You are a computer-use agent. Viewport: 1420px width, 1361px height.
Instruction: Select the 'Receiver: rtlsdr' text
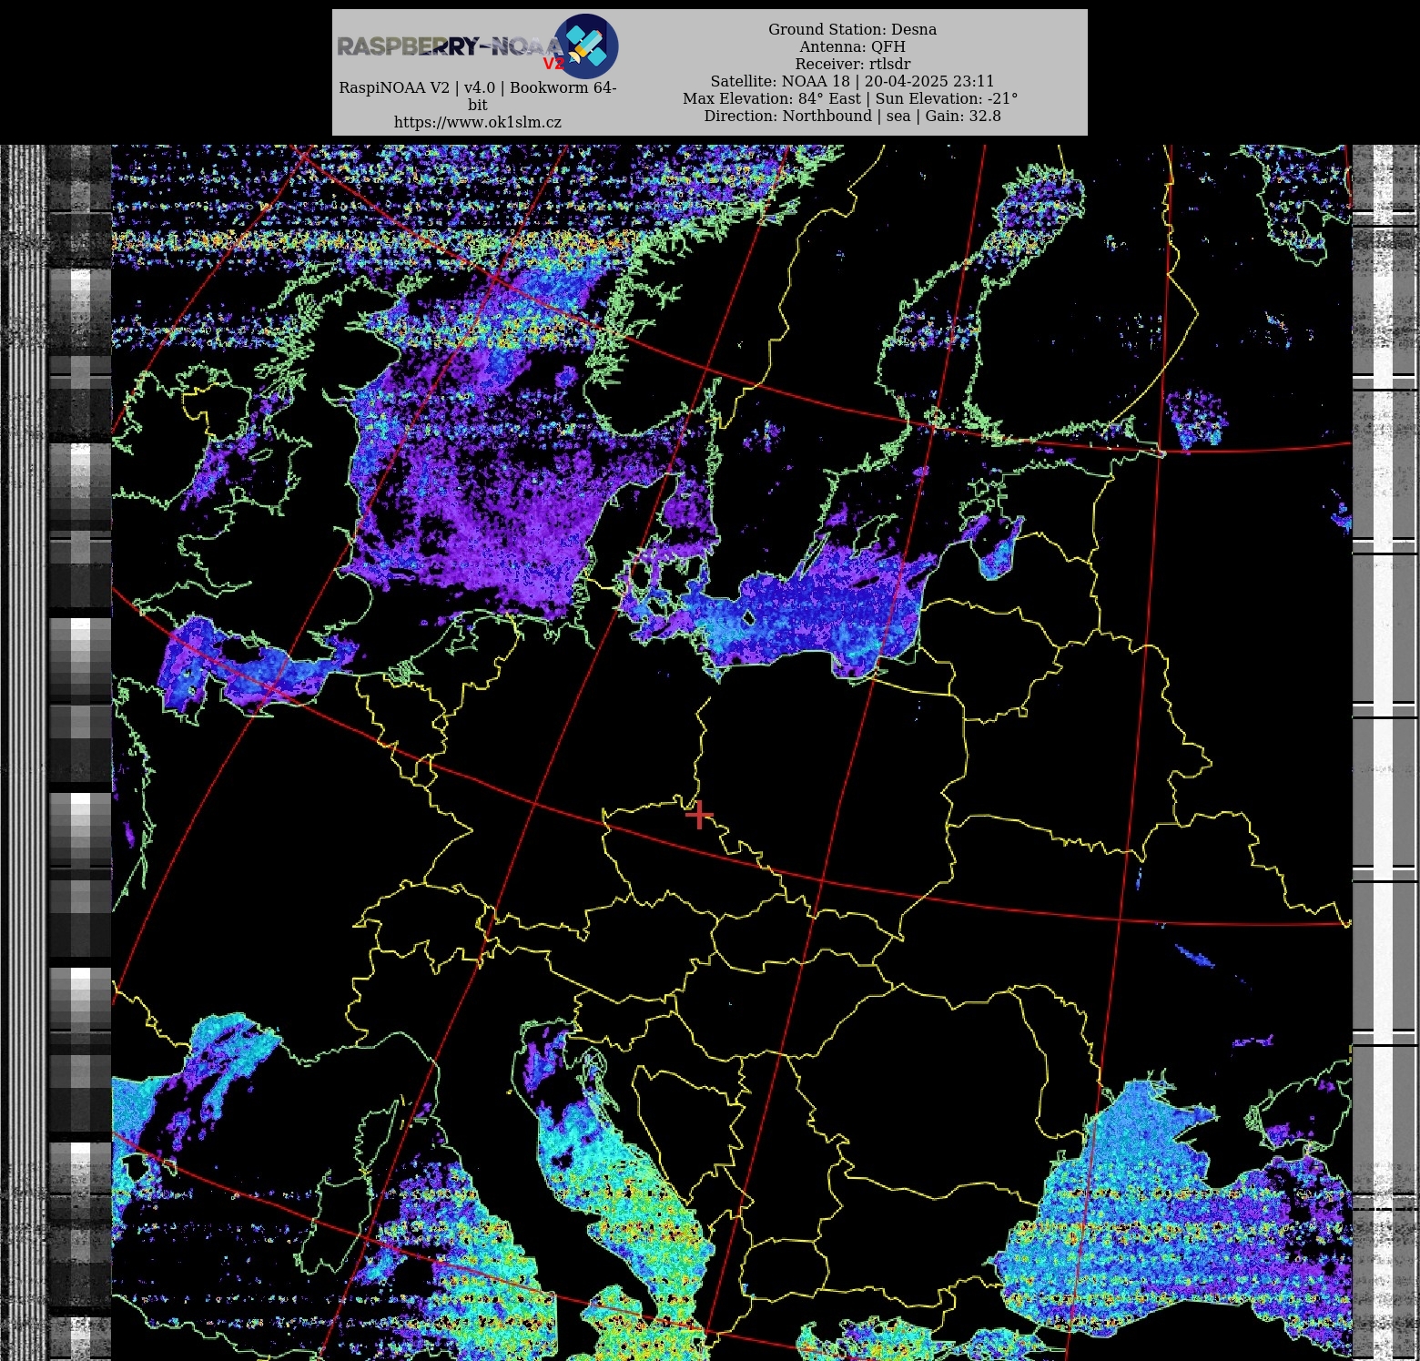click(x=852, y=64)
